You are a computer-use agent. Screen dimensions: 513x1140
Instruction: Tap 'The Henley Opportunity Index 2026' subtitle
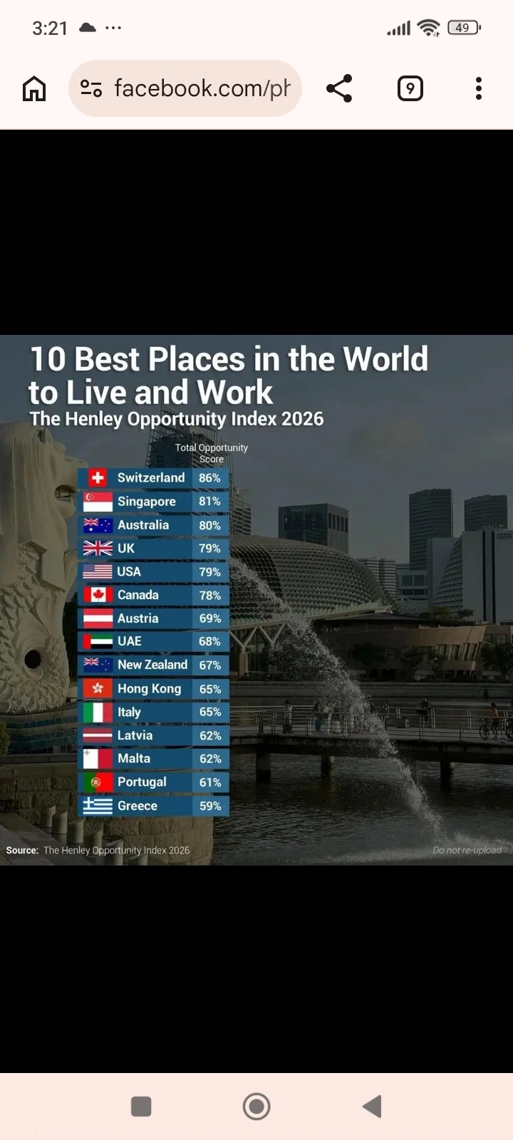177,418
